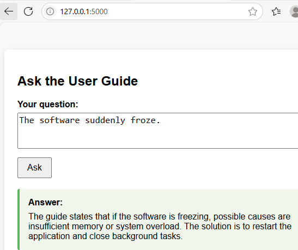The image size is (298, 250).
Task: Click the 'Ask the User Guide' heading
Action: pos(77,81)
